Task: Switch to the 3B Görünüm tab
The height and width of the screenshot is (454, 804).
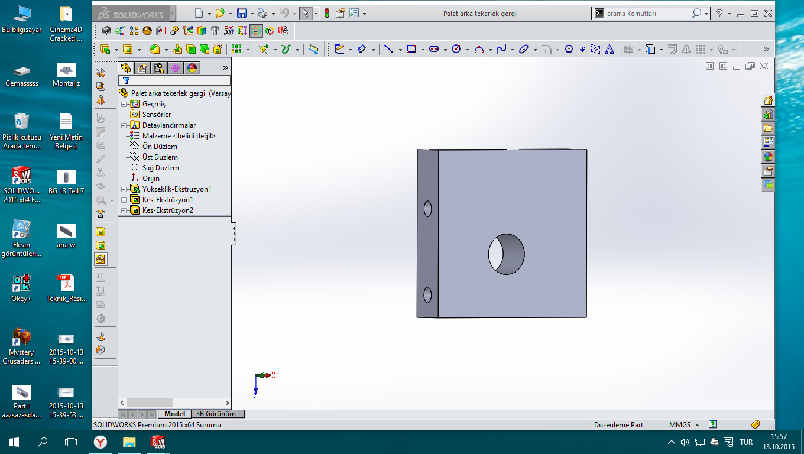Action: (x=216, y=414)
